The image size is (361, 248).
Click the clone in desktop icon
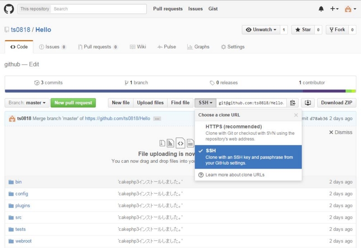click(308, 103)
